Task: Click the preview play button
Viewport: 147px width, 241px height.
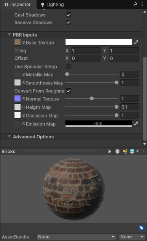Action: pos(110,152)
